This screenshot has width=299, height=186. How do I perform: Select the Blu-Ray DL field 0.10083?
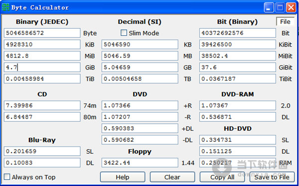click(42, 163)
